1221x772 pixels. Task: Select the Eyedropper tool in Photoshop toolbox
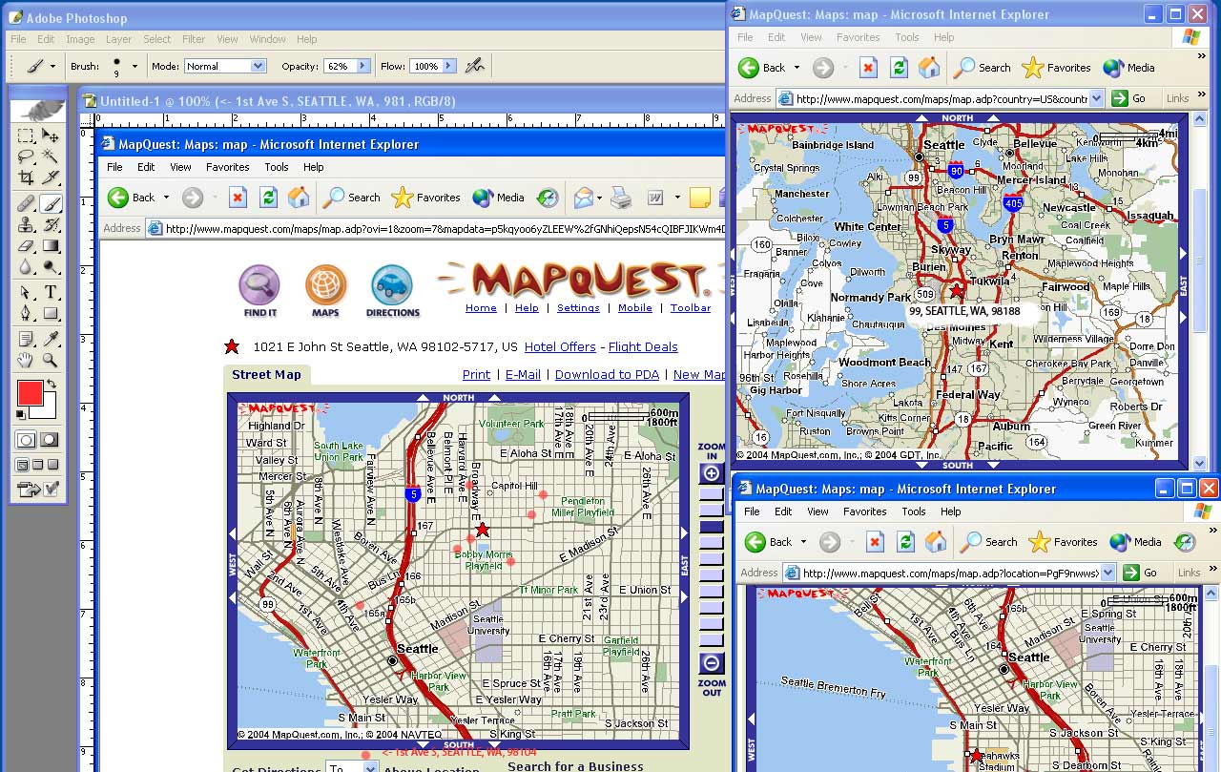click(51, 339)
